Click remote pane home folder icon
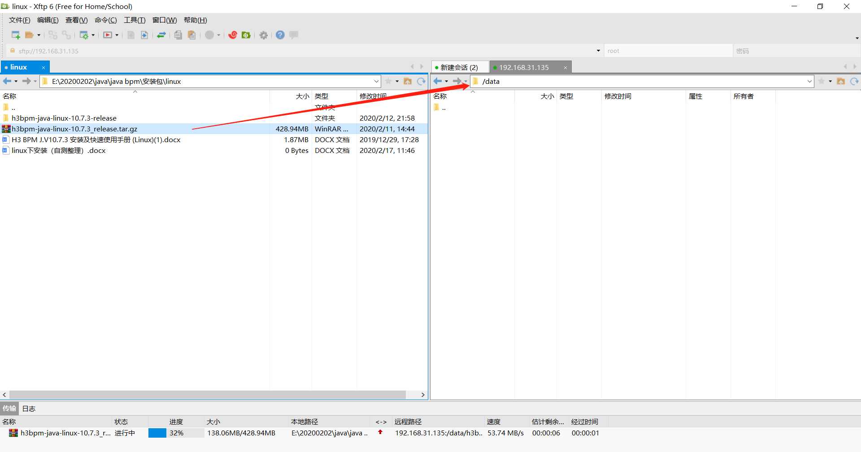This screenshot has width=861, height=452. [x=841, y=81]
